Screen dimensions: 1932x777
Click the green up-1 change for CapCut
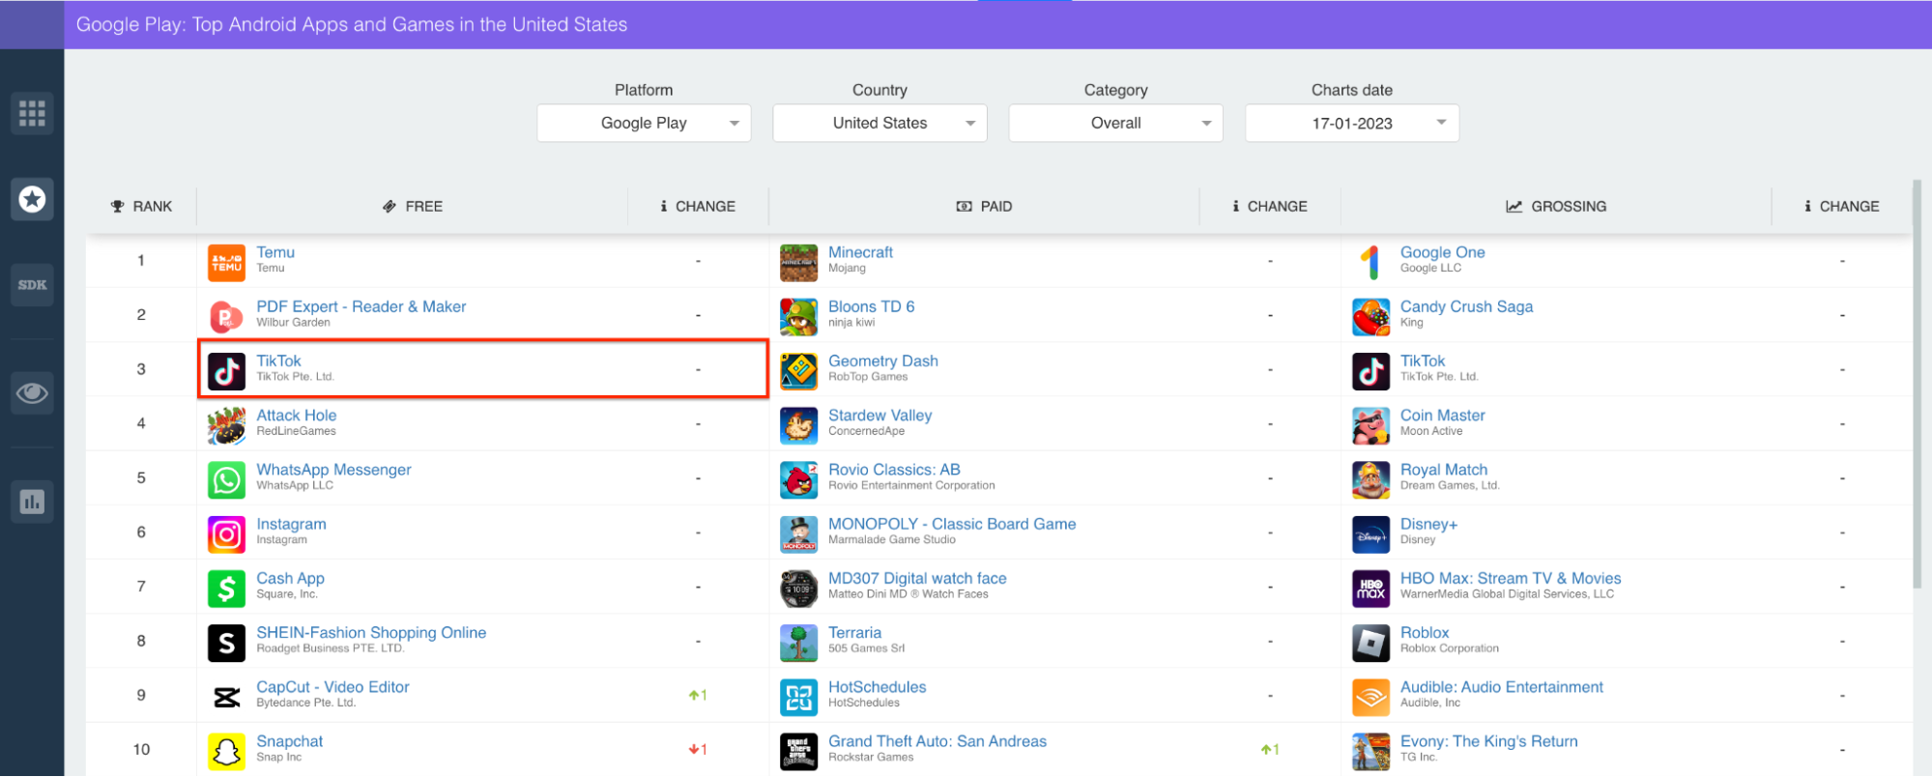(x=698, y=695)
